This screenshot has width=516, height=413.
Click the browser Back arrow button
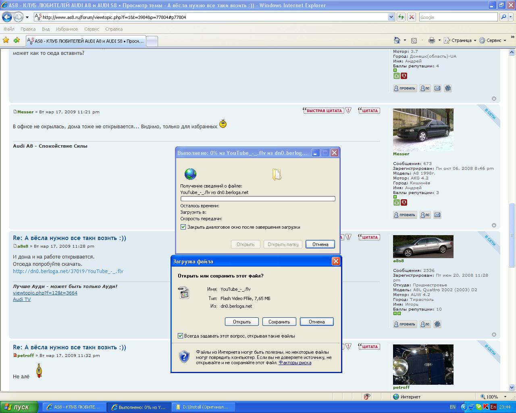click(x=7, y=17)
